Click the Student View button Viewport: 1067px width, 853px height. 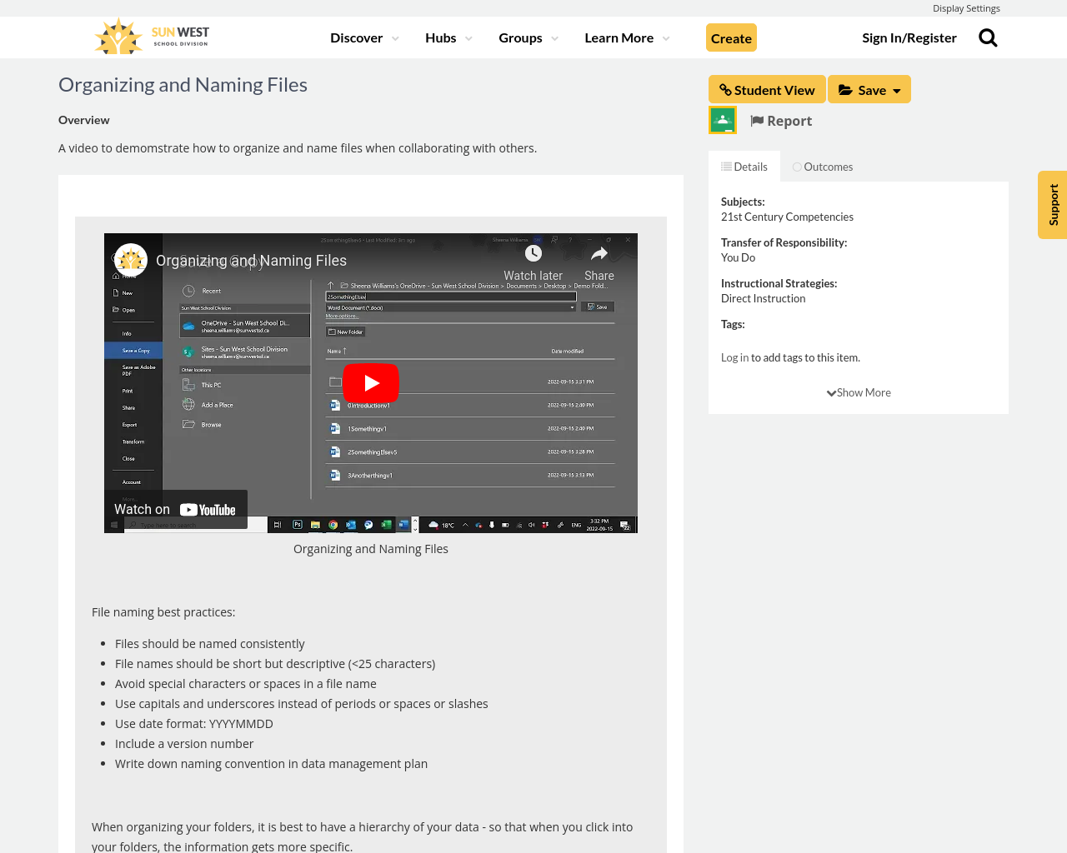(x=767, y=90)
